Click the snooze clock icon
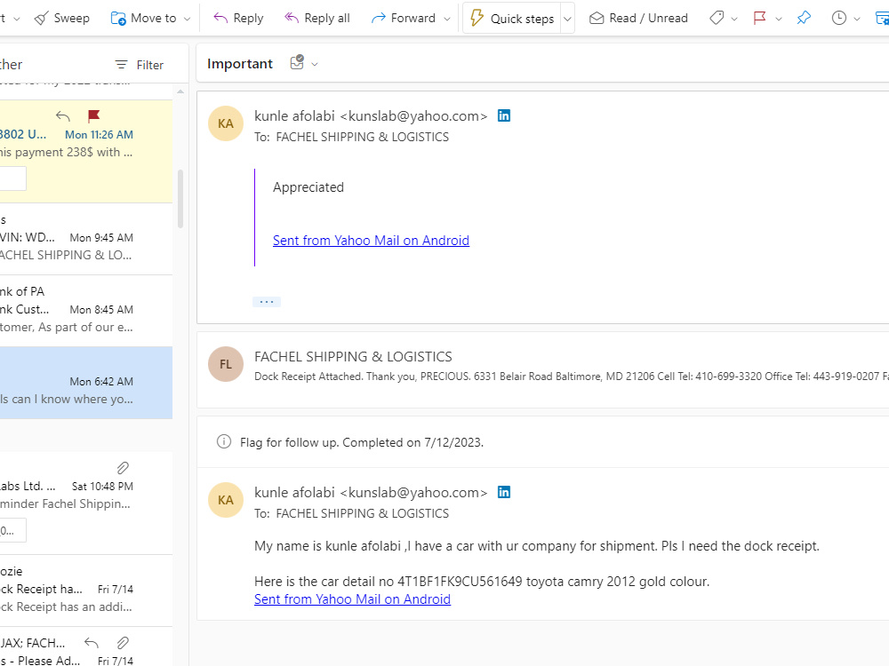This screenshot has height=666, width=889. pyautogui.click(x=839, y=18)
